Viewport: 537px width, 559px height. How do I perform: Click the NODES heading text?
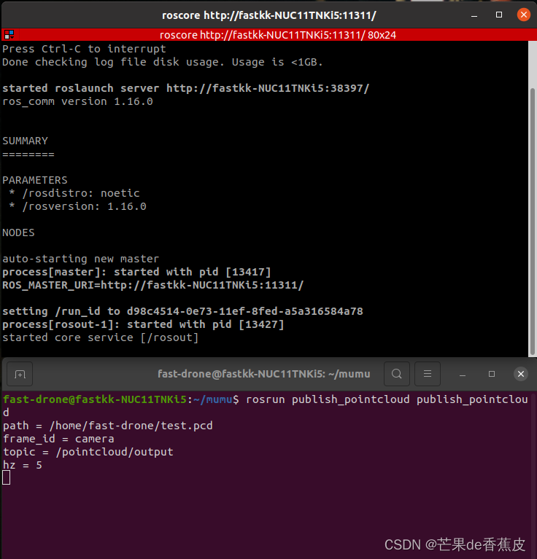18,232
